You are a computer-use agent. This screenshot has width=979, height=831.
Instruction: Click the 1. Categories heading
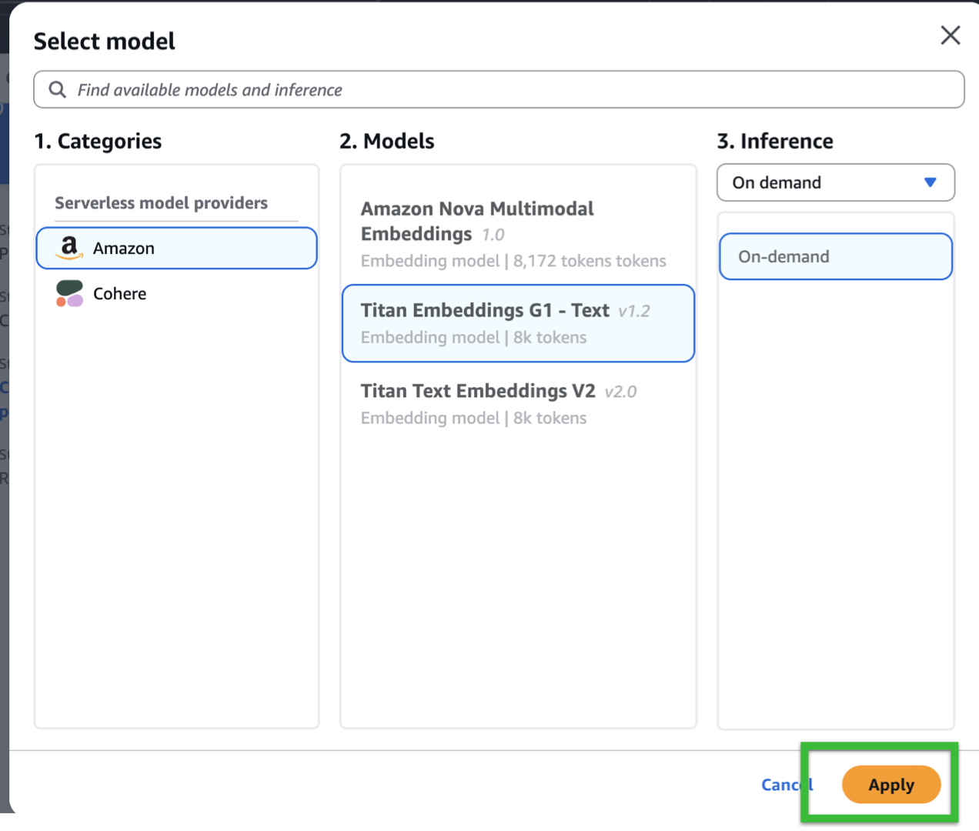[x=98, y=141]
